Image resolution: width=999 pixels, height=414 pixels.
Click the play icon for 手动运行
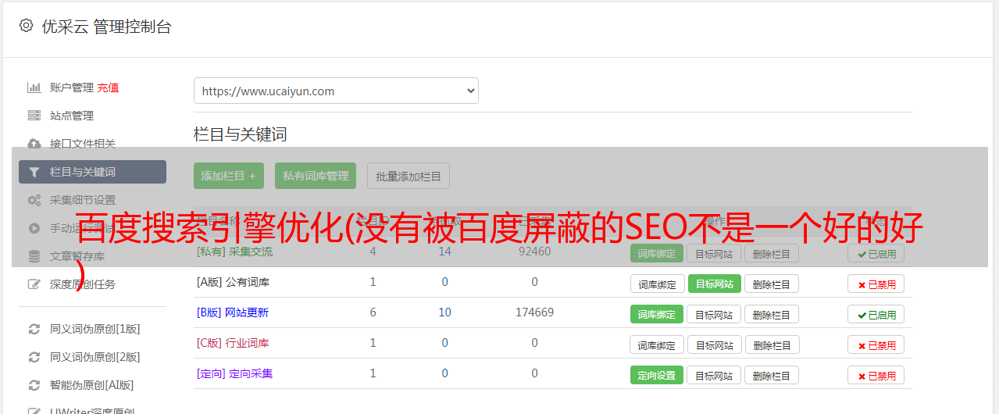click(34, 228)
